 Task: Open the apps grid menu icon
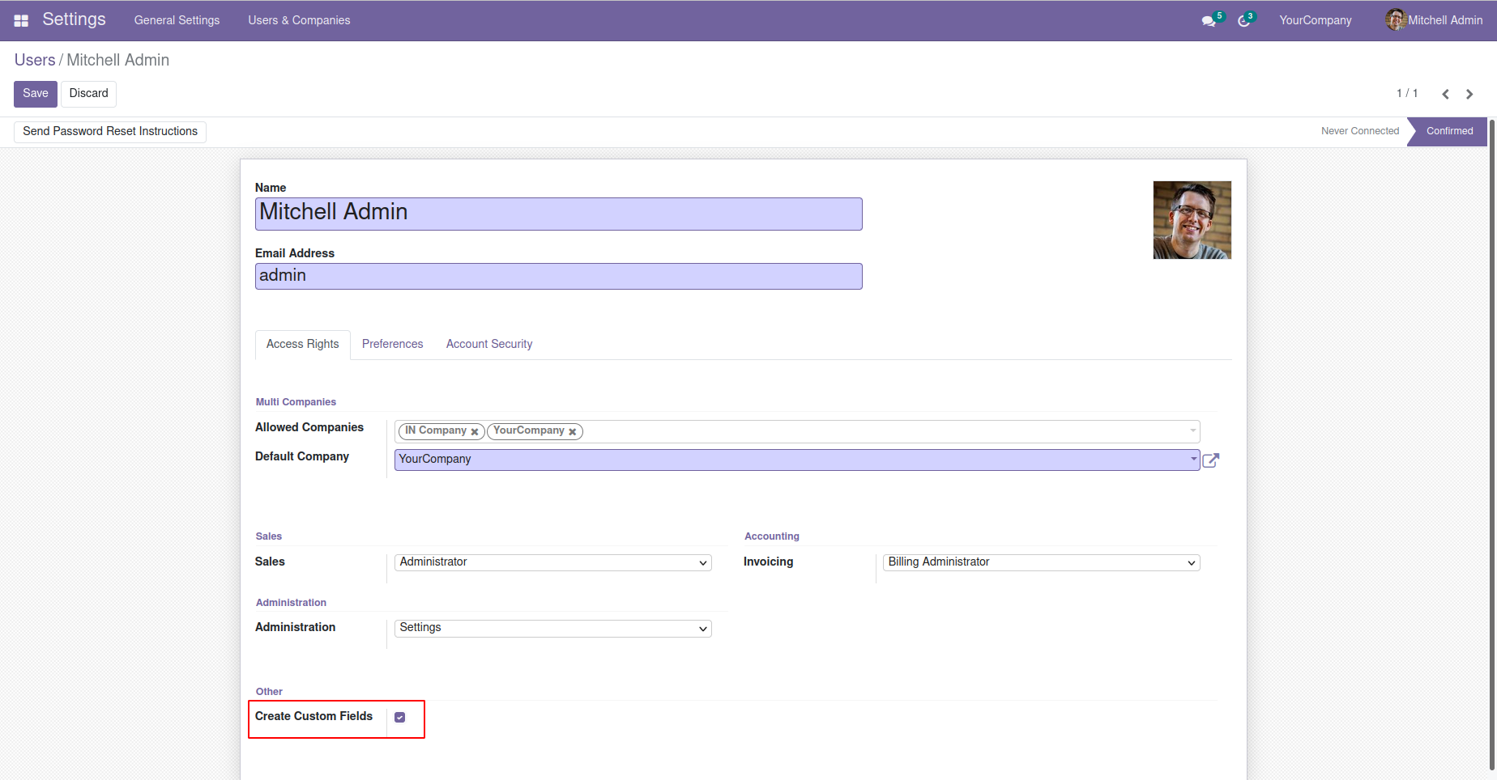point(21,20)
